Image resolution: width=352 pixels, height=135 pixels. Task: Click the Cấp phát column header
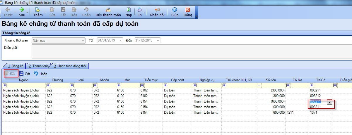pyautogui.click(x=177, y=80)
